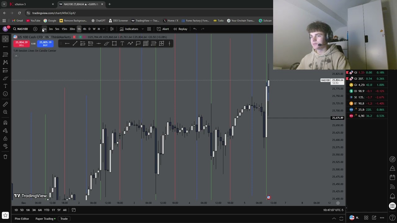Maximize the bottom panel
This screenshot has height=223, width=397.
point(341,219)
